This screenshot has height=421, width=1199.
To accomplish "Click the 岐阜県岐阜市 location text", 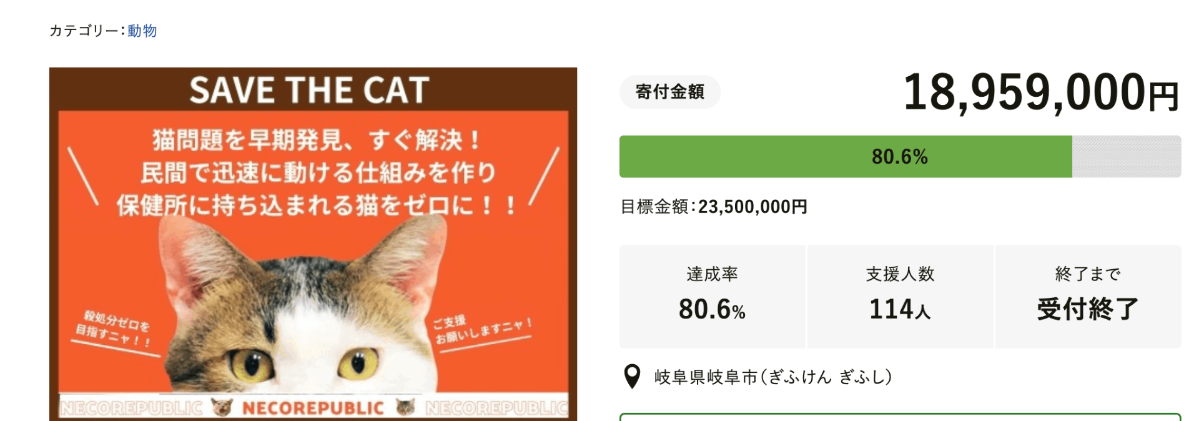I will 773,377.
